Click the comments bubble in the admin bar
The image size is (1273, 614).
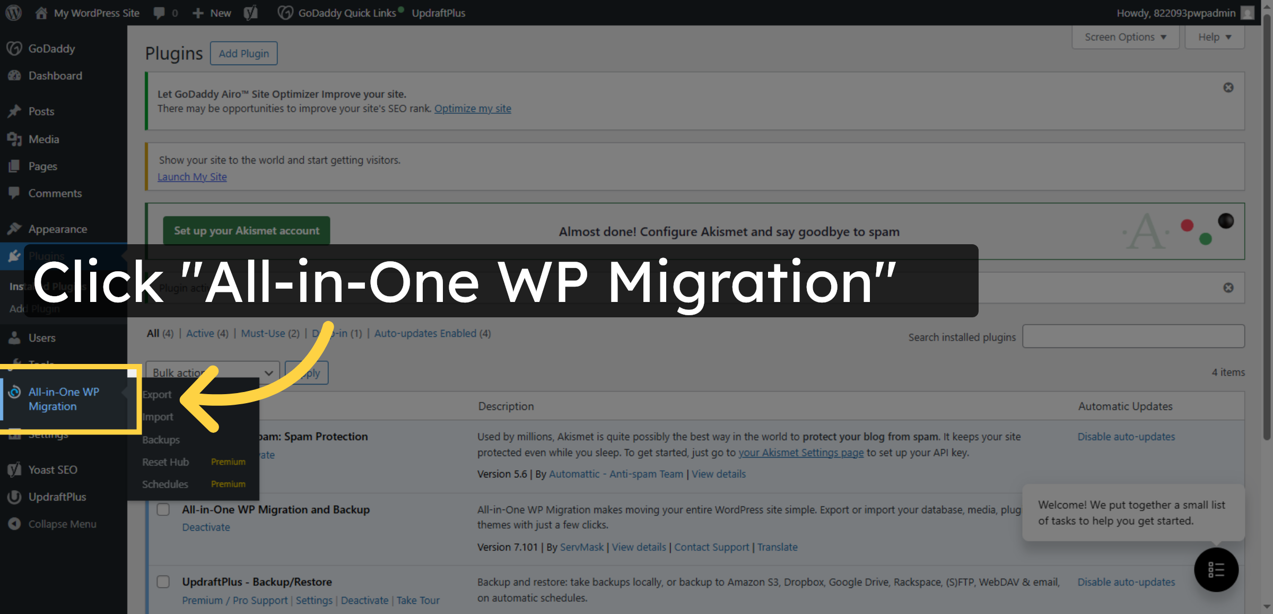[159, 13]
